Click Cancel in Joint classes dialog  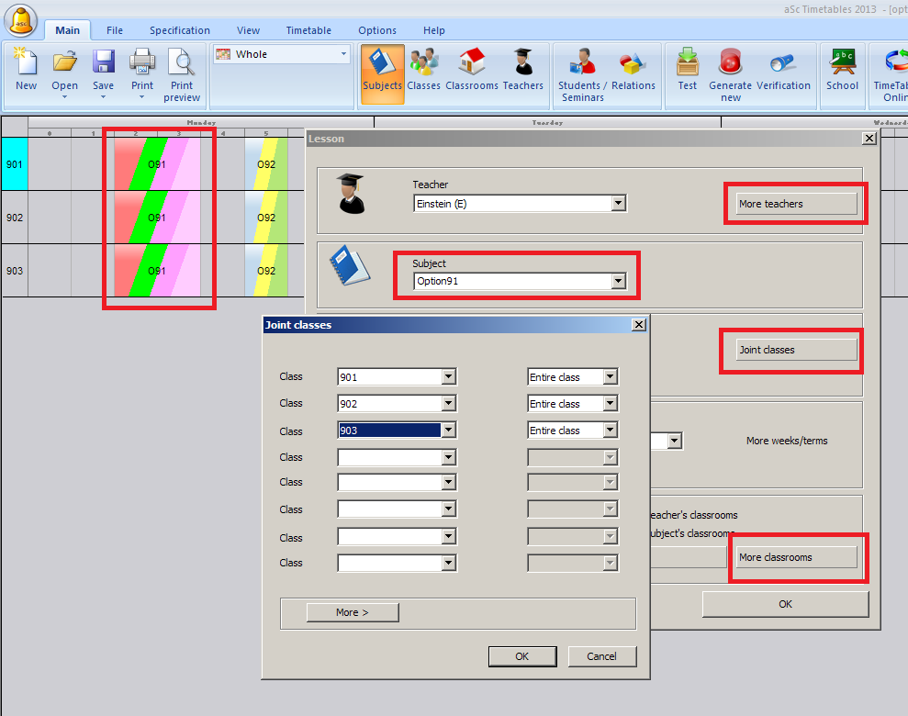pyautogui.click(x=601, y=656)
